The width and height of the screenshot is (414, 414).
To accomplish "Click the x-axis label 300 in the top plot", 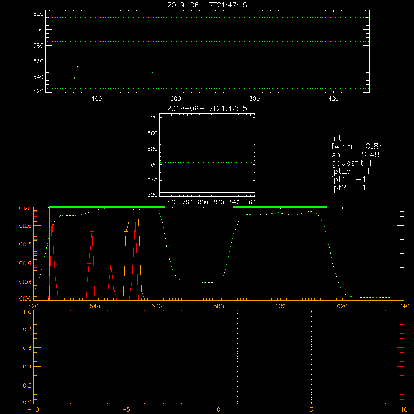I will [x=255, y=99].
